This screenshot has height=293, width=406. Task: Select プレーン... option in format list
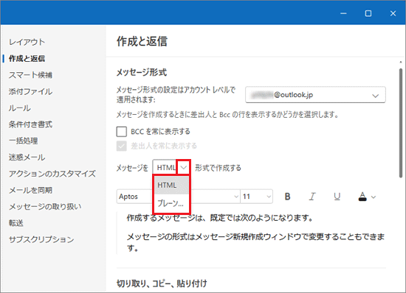[171, 203]
